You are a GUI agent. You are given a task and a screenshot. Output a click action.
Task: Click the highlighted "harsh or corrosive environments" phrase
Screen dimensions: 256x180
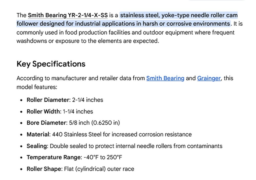[x=186, y=24]
